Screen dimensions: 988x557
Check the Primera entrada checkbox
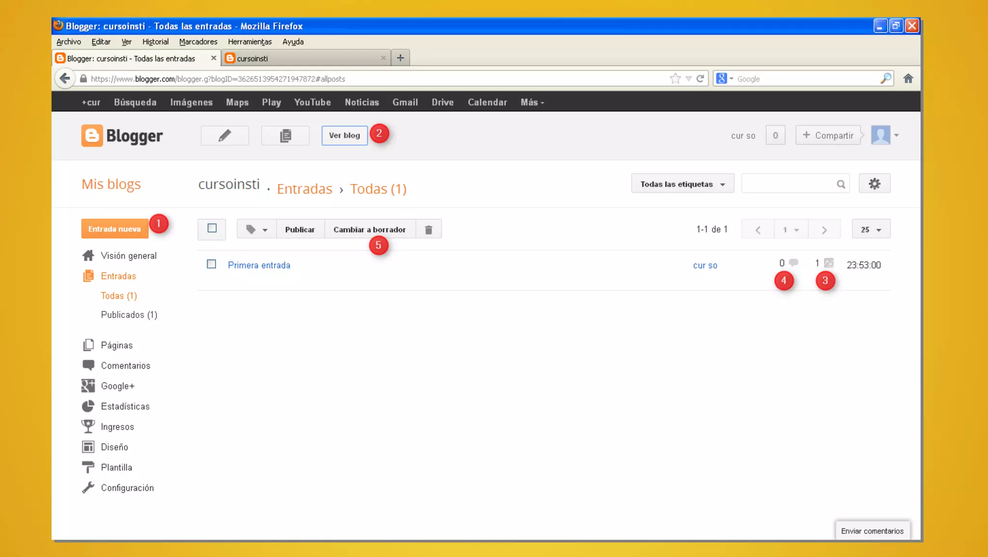click(211, 264)
